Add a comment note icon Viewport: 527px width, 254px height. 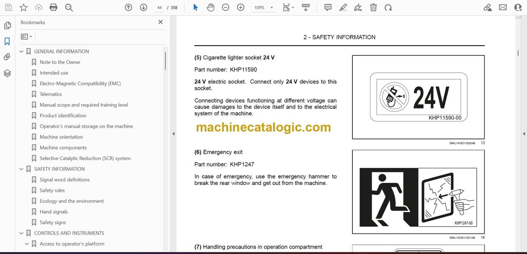(x=328, y=7)
